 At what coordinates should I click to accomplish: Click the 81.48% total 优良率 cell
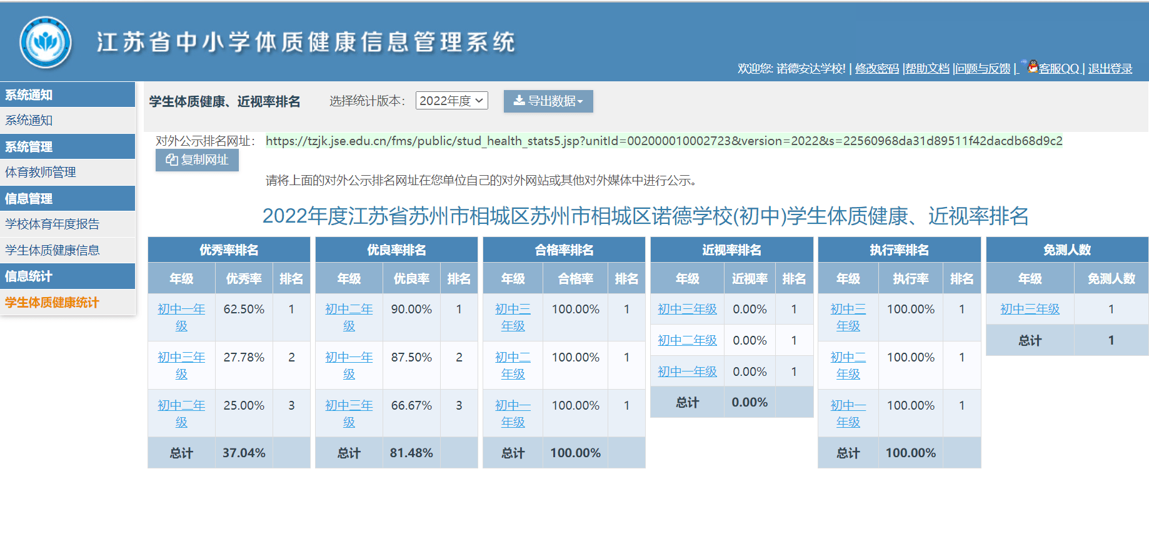(411, 453)
